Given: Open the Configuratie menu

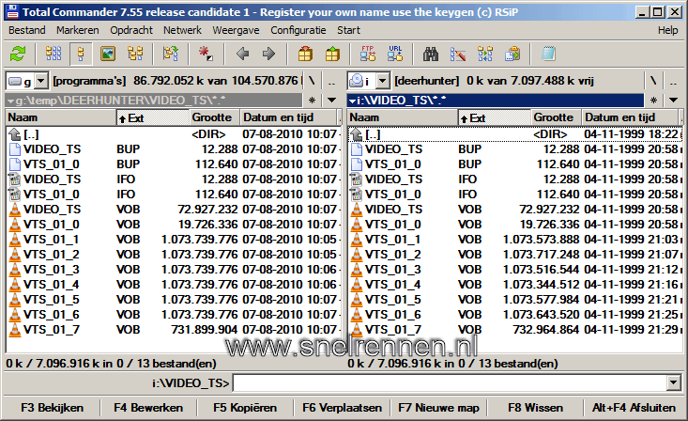Looking at the screenshot, I should point(298,30).
